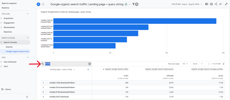Clear the search text with X
Image resolution: width=230 pixels, height=100 pixels.
[90, 64]
